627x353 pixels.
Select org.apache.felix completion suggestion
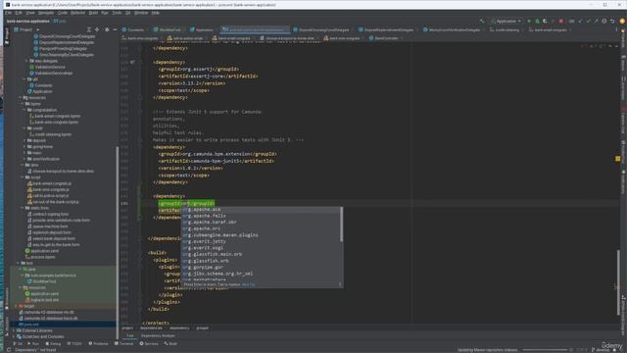[x=261, y=216]
